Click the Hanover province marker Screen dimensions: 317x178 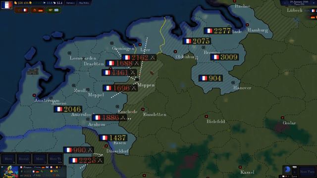pos(233,83)
